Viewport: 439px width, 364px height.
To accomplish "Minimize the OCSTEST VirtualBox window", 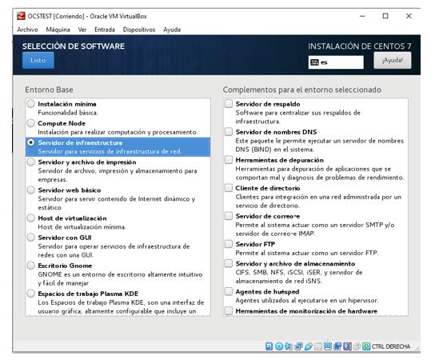I will coord(362,16).
